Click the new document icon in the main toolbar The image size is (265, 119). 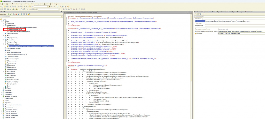(2, 6)
